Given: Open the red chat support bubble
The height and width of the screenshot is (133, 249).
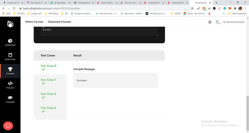Looking at the screenshot, I should click(x=8, y=126).
